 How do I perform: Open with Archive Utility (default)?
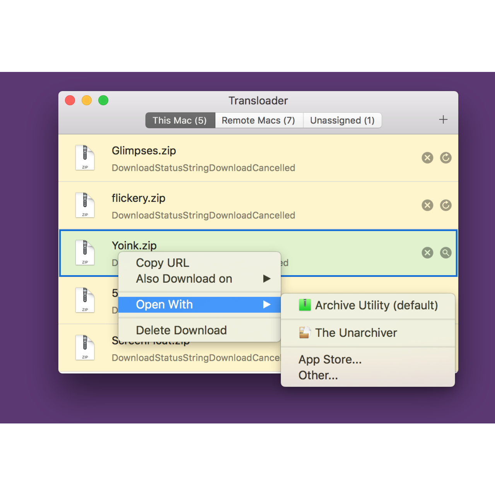click(376, 306)
